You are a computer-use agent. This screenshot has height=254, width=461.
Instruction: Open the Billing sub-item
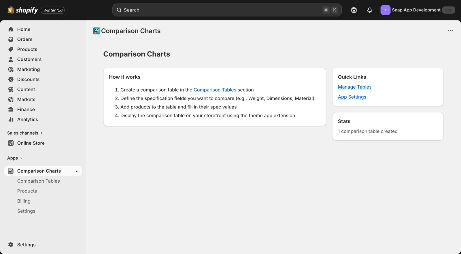pyautogui.click(x=24, y=201)
